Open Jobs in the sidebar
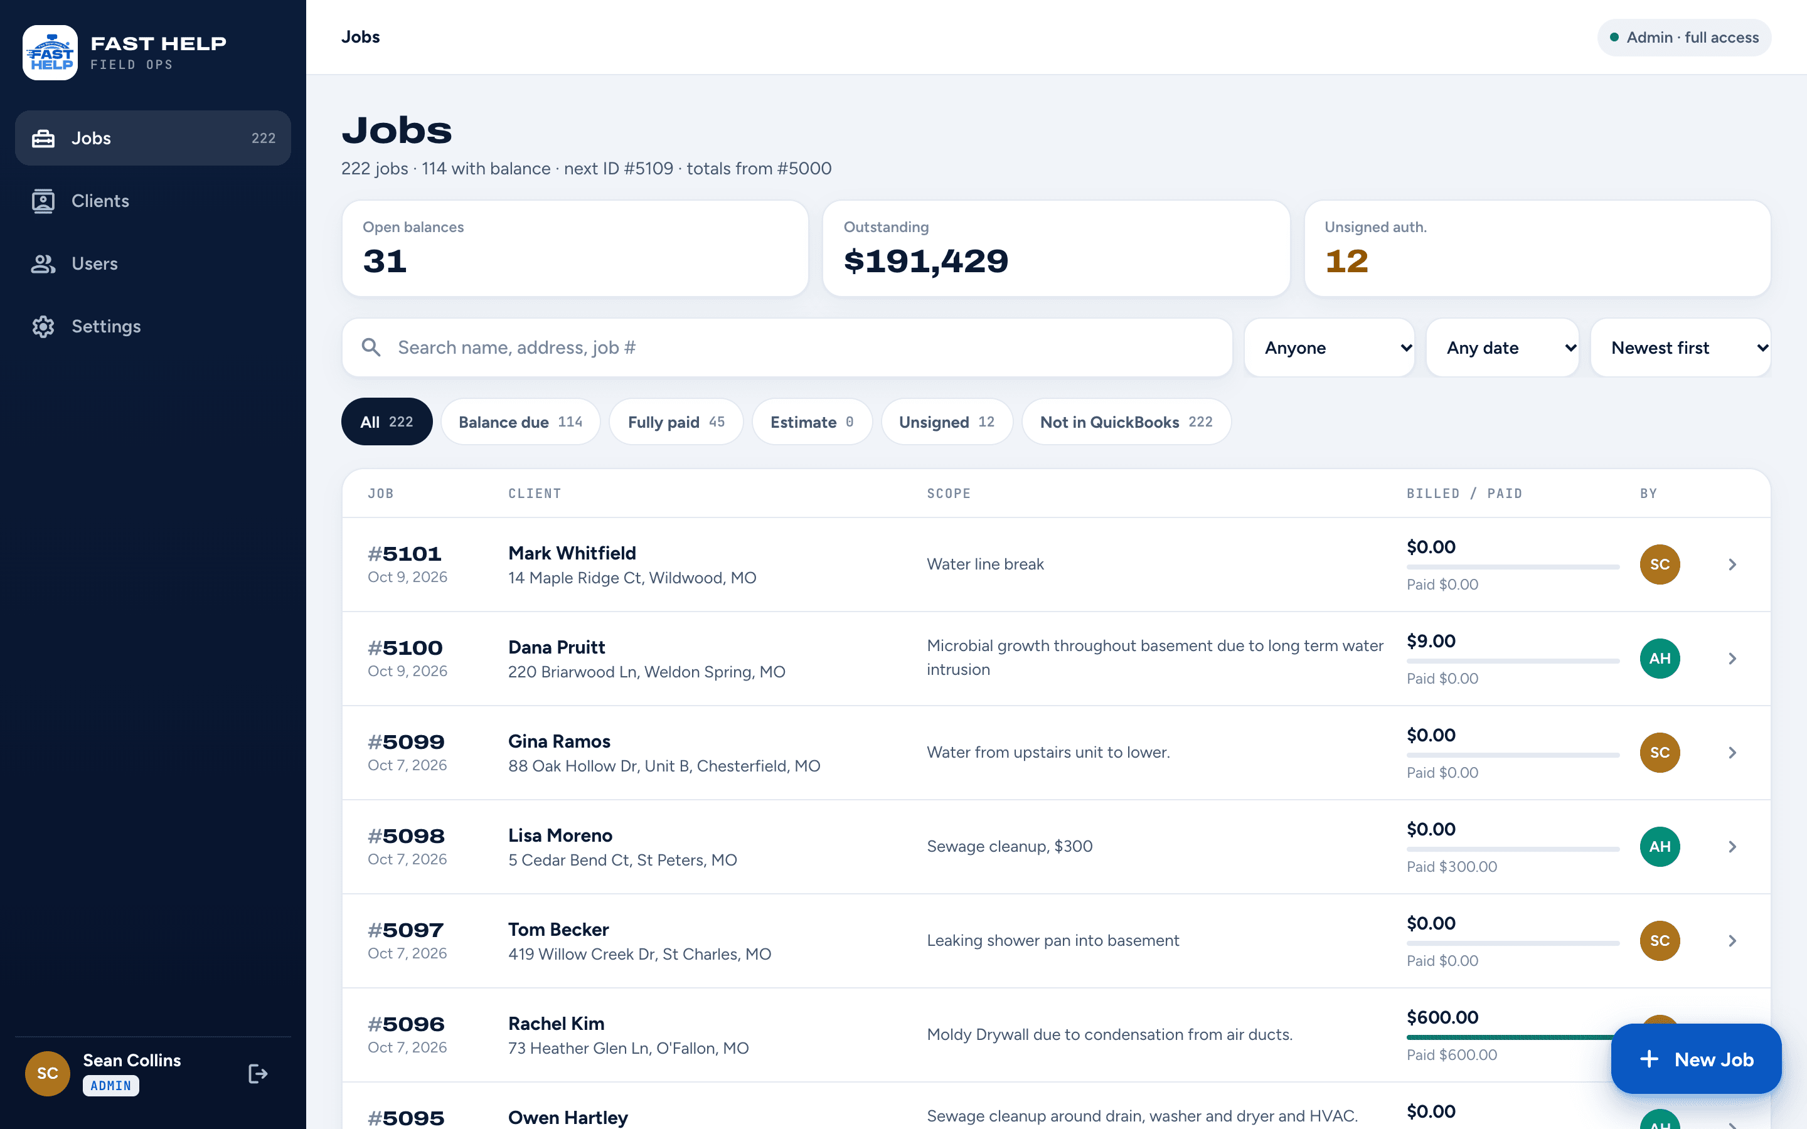The width and height of the screenshot is (1807, 1129). (152, 138)
